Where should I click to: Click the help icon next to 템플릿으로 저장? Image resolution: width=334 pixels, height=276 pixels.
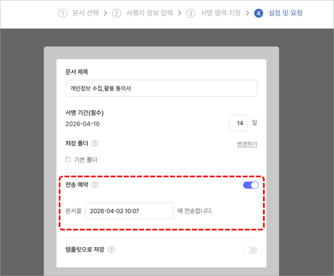tap(111, 250)
